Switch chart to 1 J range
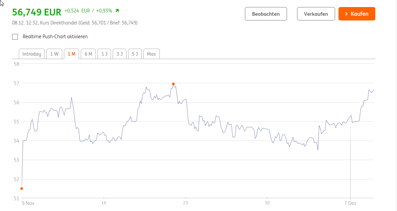This screenshot has width=397, height=211. point(104,54)
